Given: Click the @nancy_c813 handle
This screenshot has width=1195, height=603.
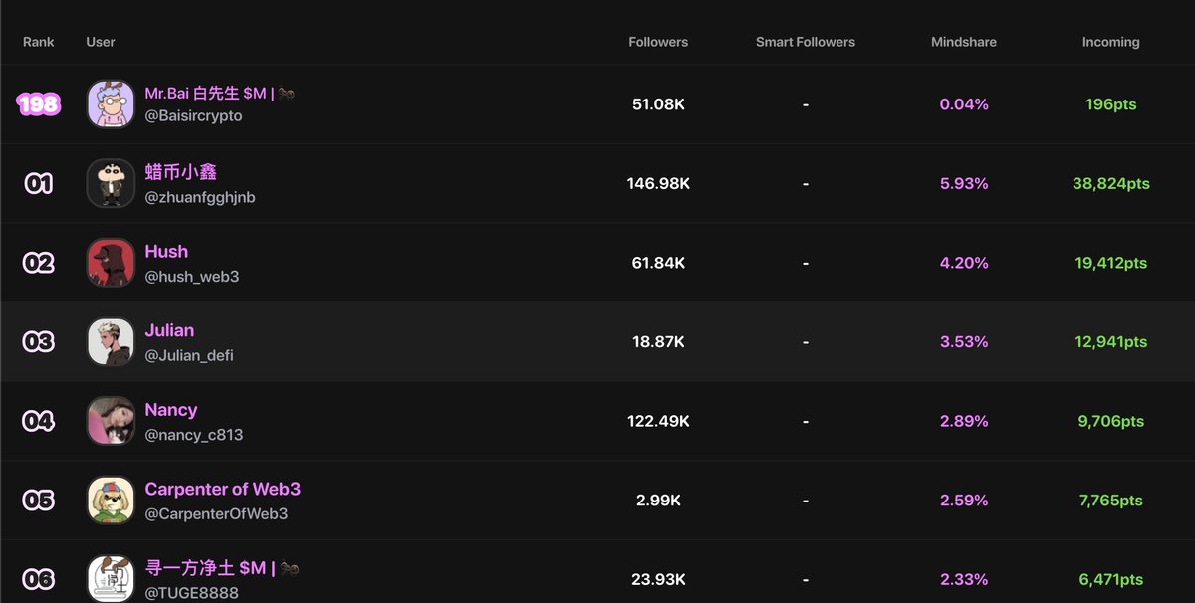Looking at the screenshot, I should 194,435.
